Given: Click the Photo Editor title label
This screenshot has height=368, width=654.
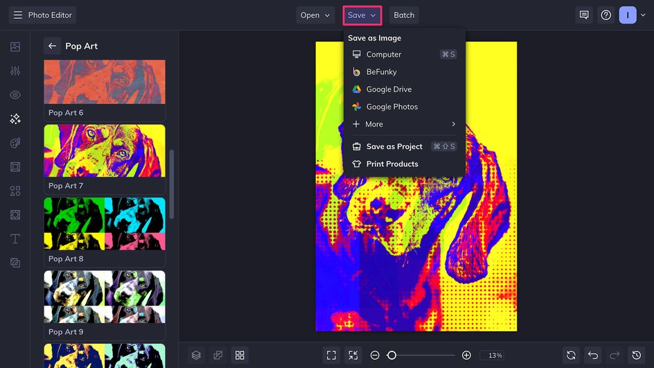Looking at the screenshot, I should (x=50, y=15).
